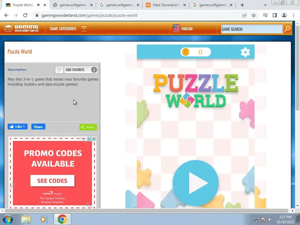The image size is (300, 225).
Task: Open the system volume icon
Action: click(270, 219)
